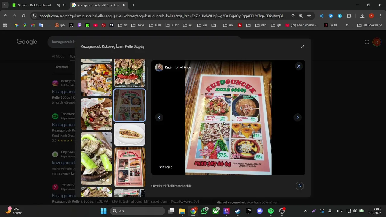Open the fit bookmarks folder
This screenshot has height=217, width=386.
pyautogui.click(x=122, y=25)
